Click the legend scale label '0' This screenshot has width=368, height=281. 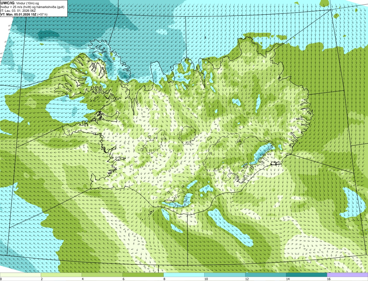click(x=1, y=279)
